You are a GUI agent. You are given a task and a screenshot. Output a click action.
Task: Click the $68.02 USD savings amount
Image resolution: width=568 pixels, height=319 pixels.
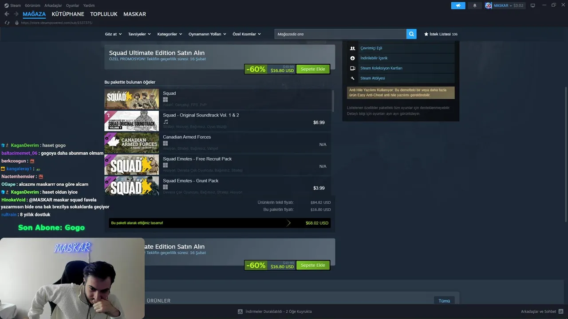click(x=317, y=223)
